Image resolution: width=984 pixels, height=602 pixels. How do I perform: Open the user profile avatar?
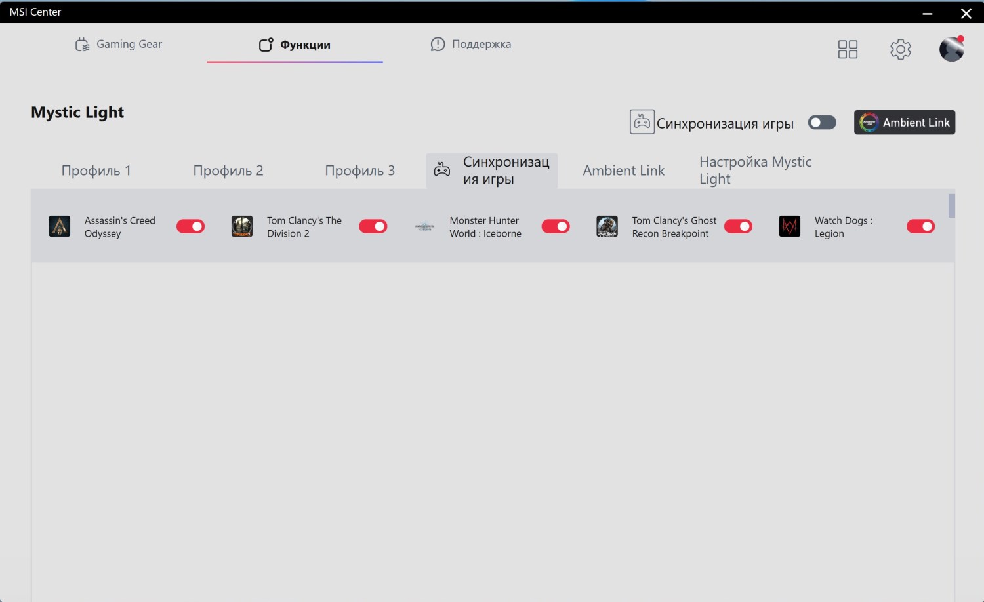tap(952, 49)
